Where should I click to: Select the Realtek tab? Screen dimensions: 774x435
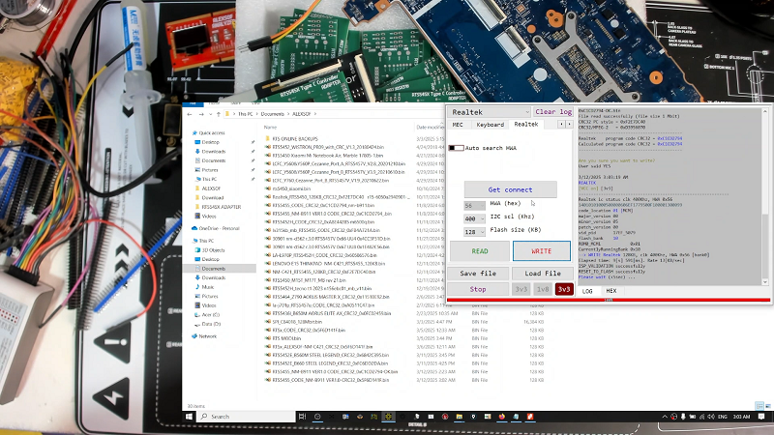tap(526, 125)
